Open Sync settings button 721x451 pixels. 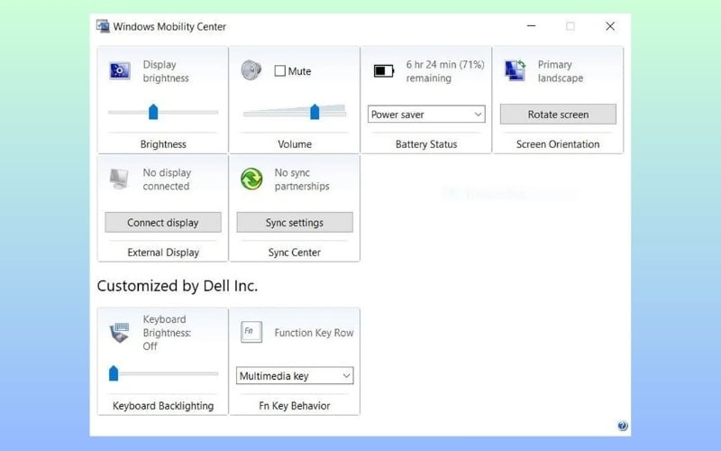click(295, 222)
